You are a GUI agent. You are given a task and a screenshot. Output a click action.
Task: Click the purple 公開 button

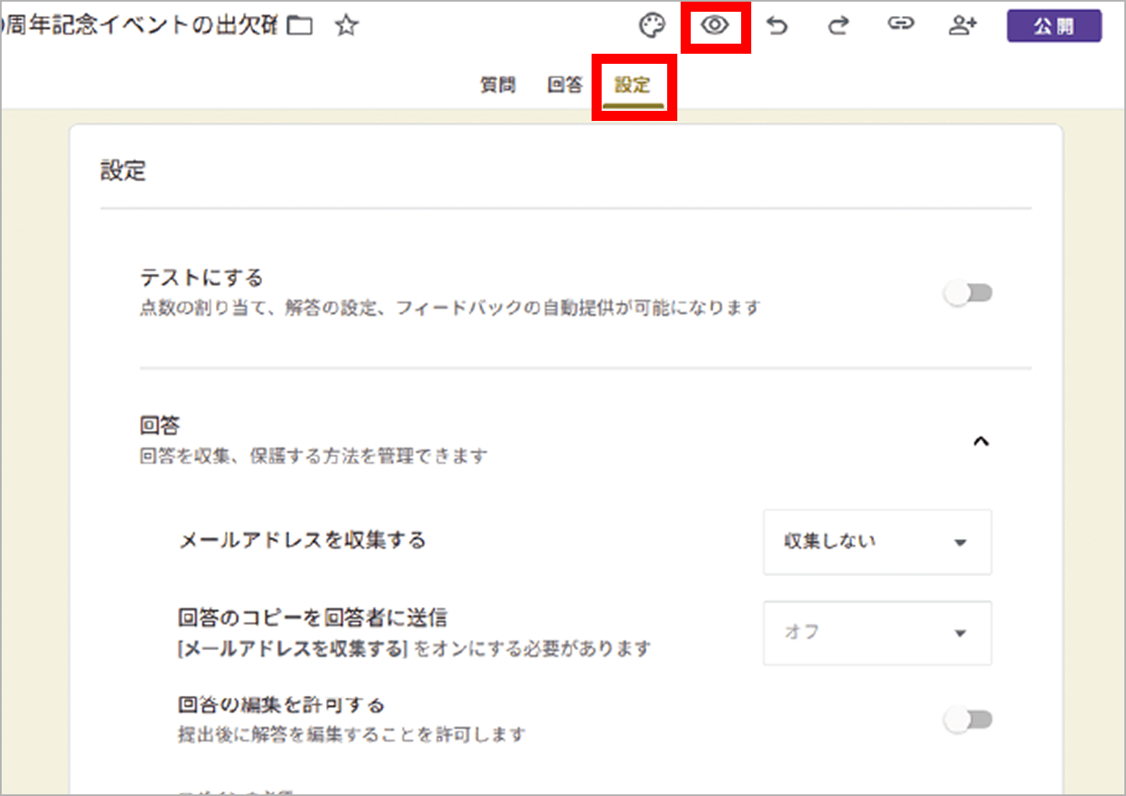tap(1054, 26)
